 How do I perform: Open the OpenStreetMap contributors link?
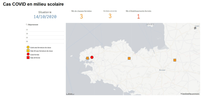pos(190,94)
